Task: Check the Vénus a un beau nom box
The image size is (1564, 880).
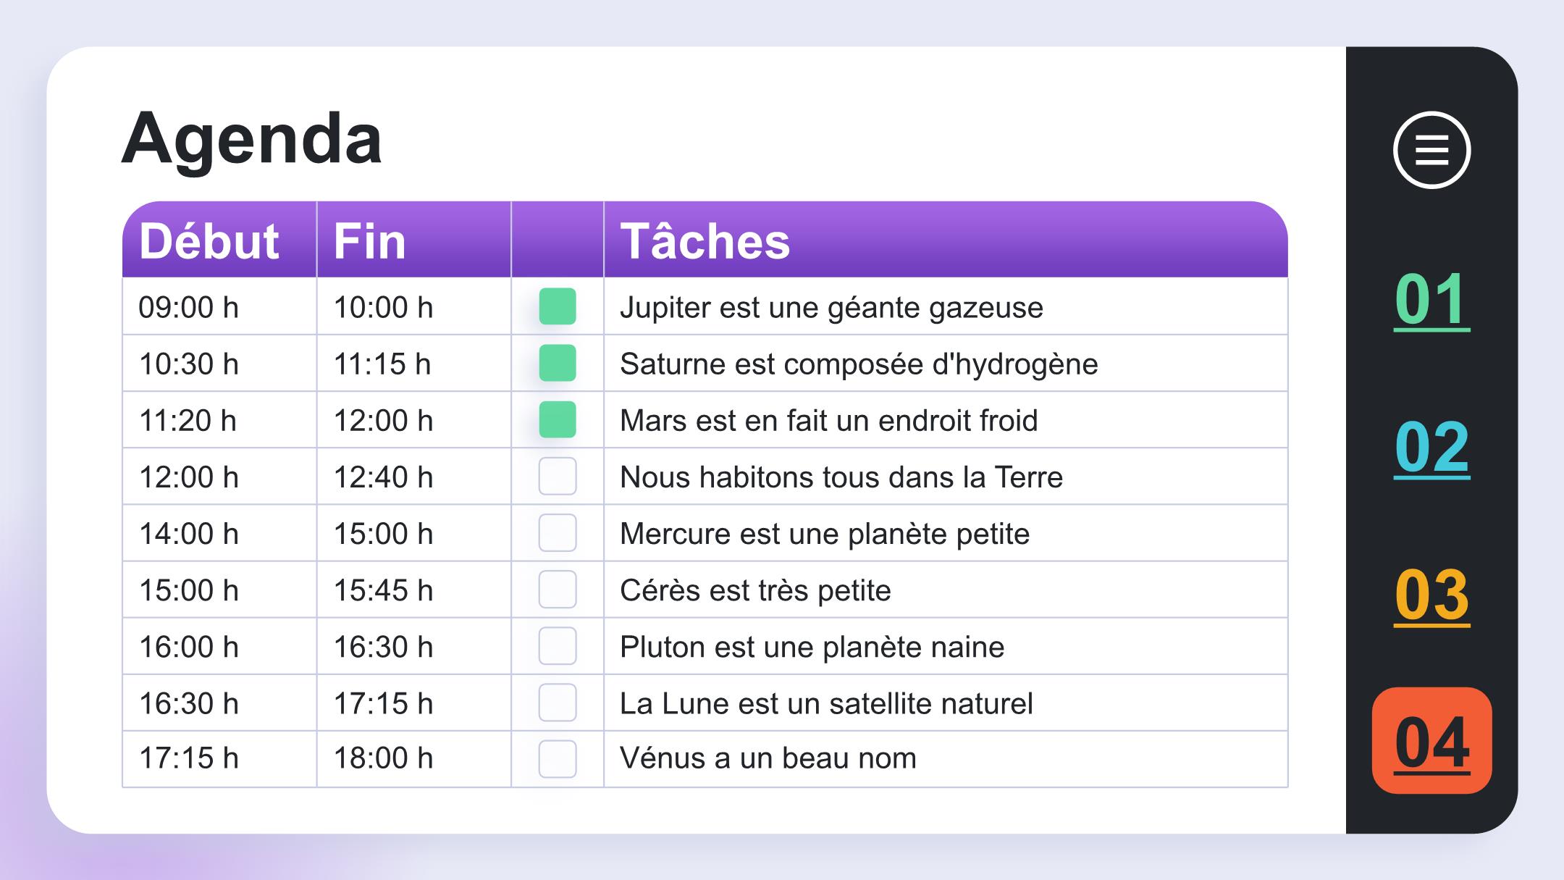Action: coord(558,758)
